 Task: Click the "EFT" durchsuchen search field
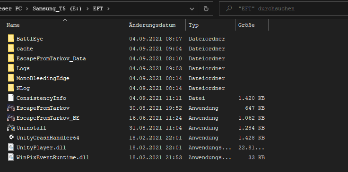point(283,8)
